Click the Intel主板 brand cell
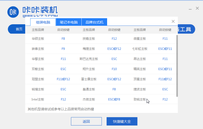 click(x=38, y=99)
